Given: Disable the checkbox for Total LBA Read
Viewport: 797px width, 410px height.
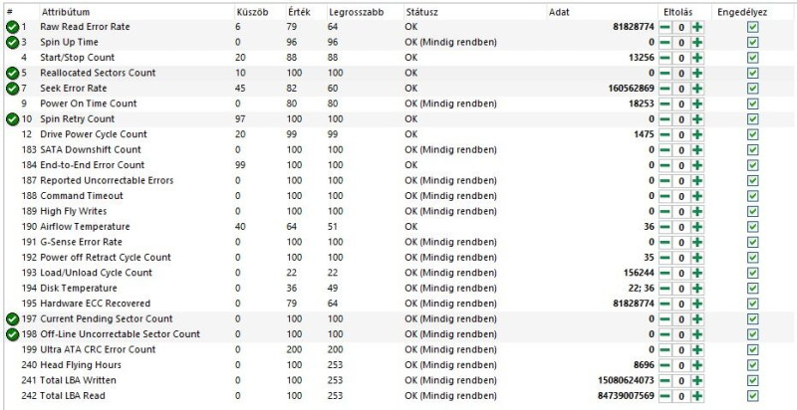Looking at the screenshot, I should (752, 396).
